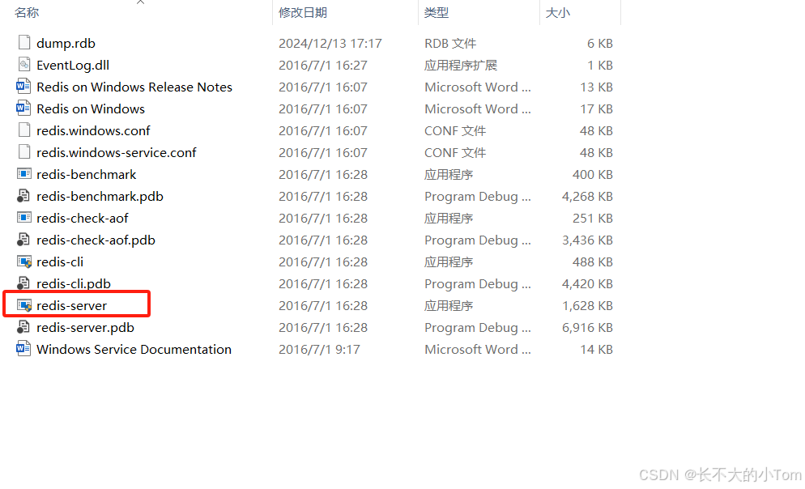The image size is (805, 489).
Task: Click the 17 KB size value
Action: (597, 108)
